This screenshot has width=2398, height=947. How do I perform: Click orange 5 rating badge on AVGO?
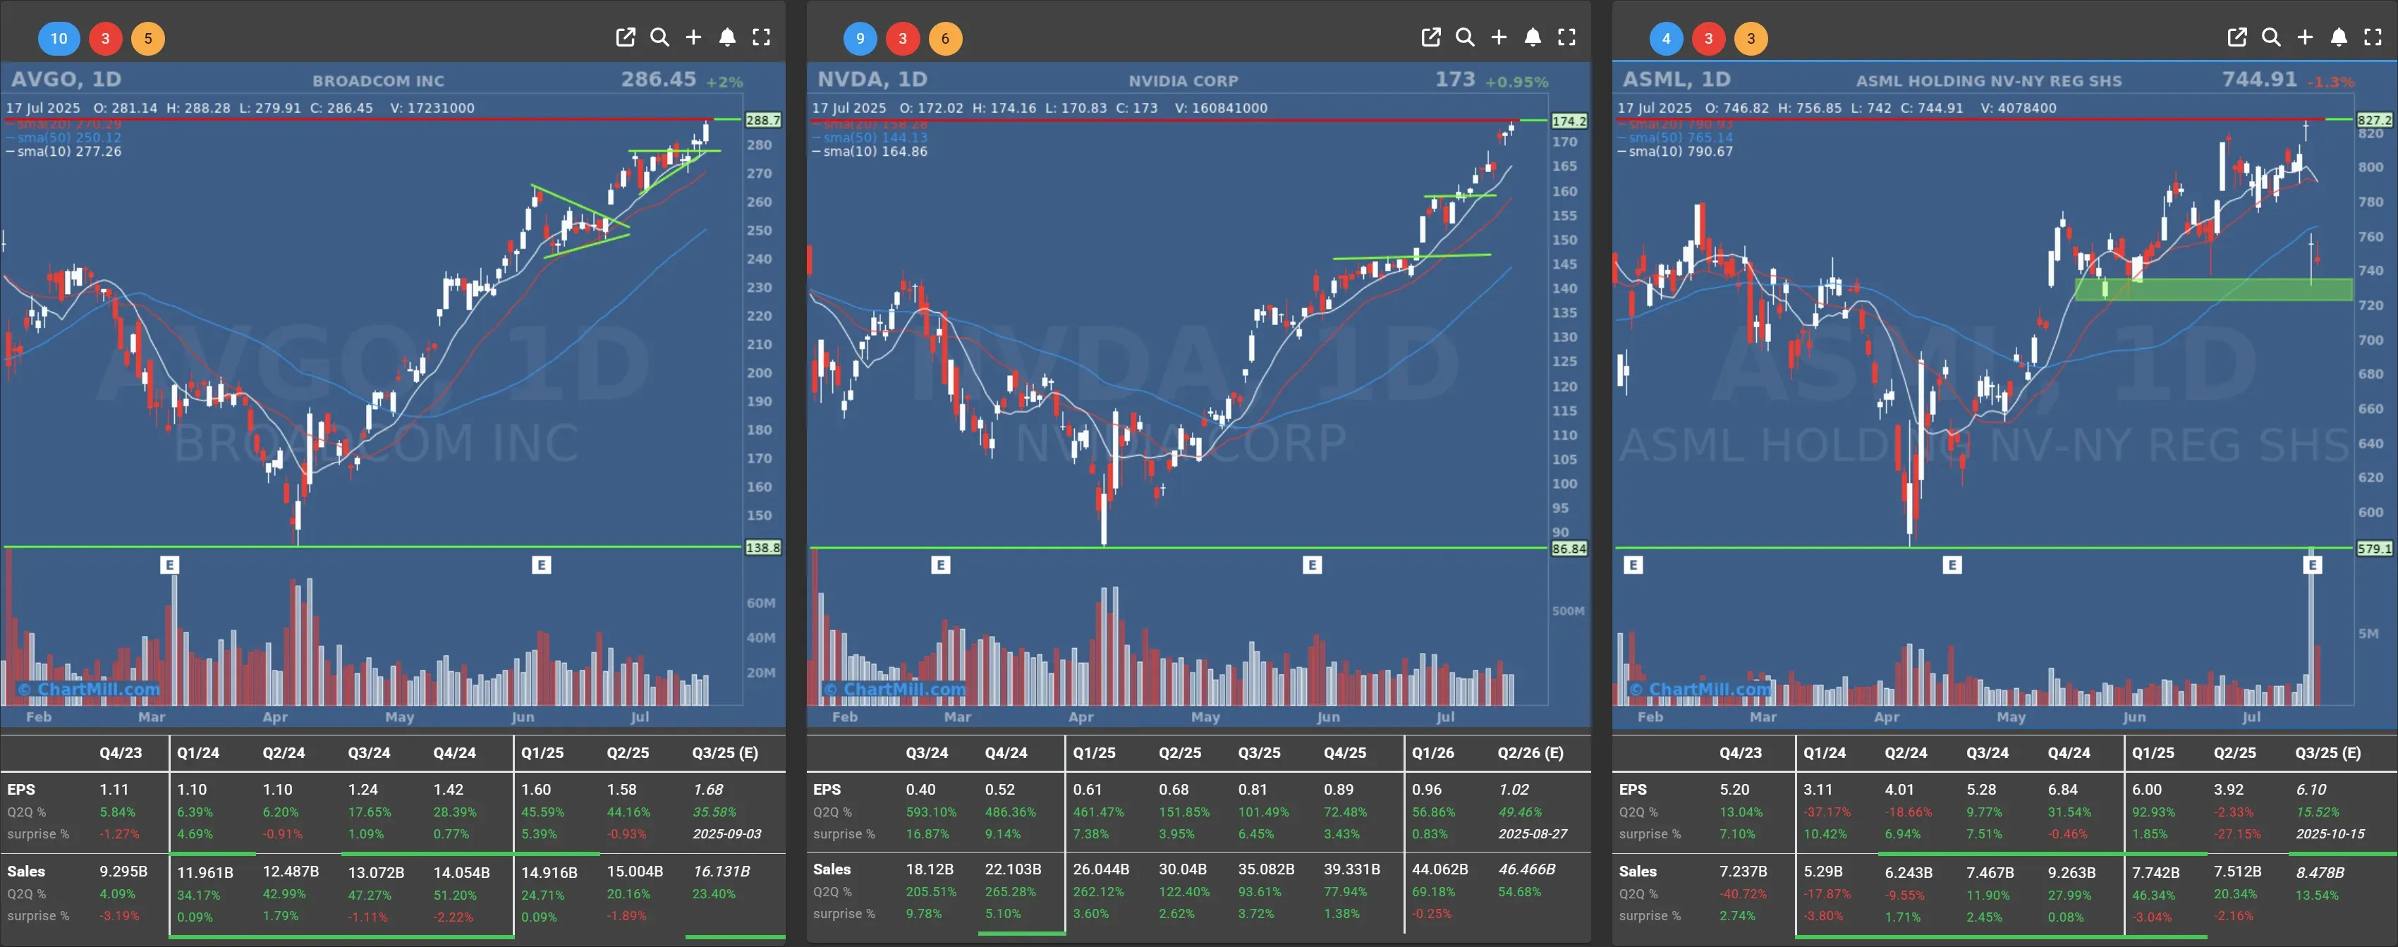click(148, 38)
